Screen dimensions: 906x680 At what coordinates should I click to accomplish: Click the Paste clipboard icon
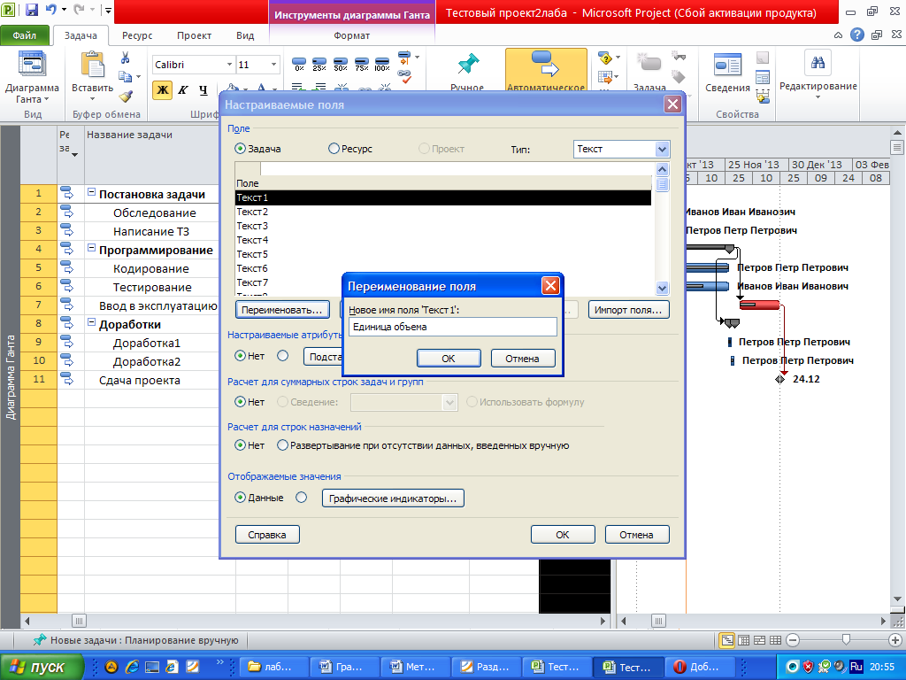pos(92,64)
